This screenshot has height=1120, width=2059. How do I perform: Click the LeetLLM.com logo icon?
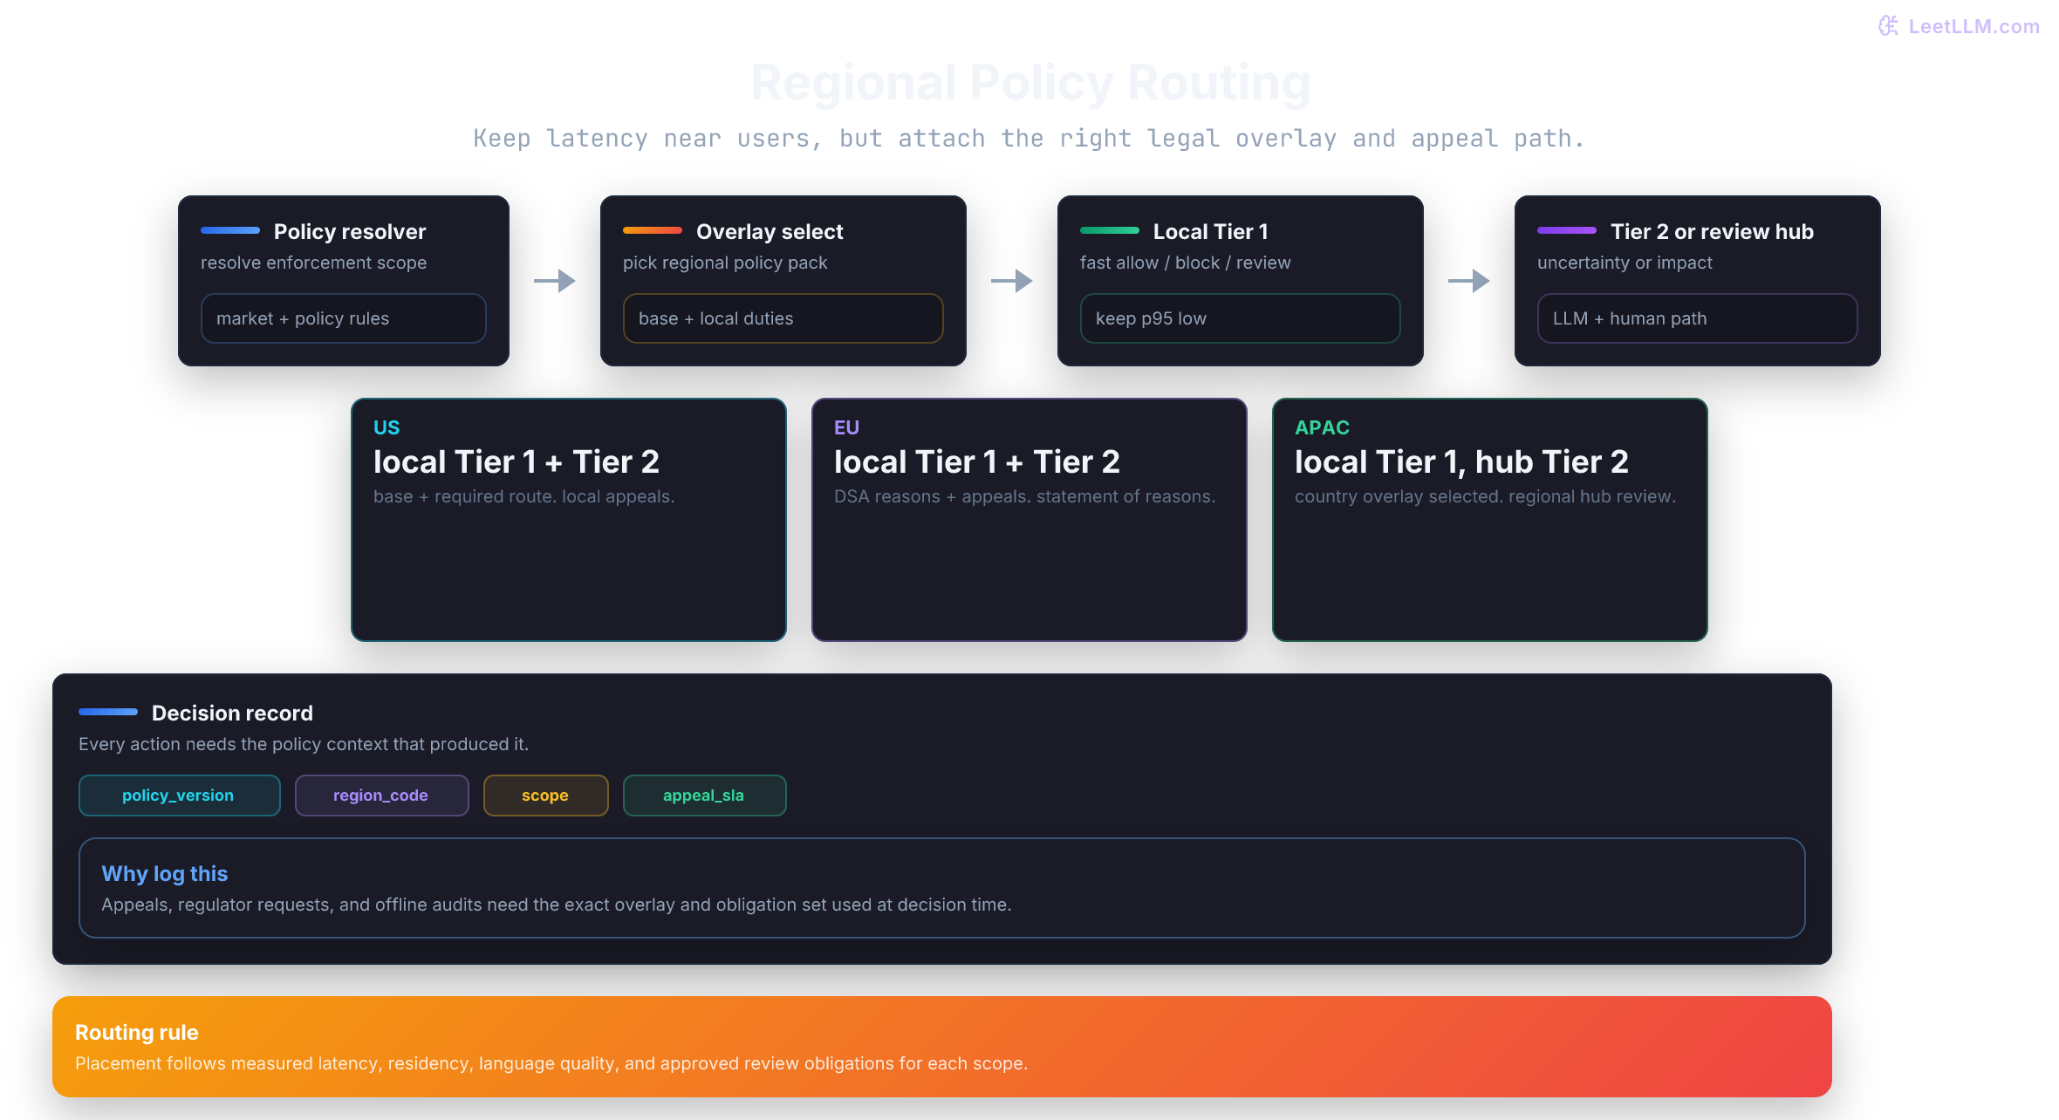pos(1888,26)
